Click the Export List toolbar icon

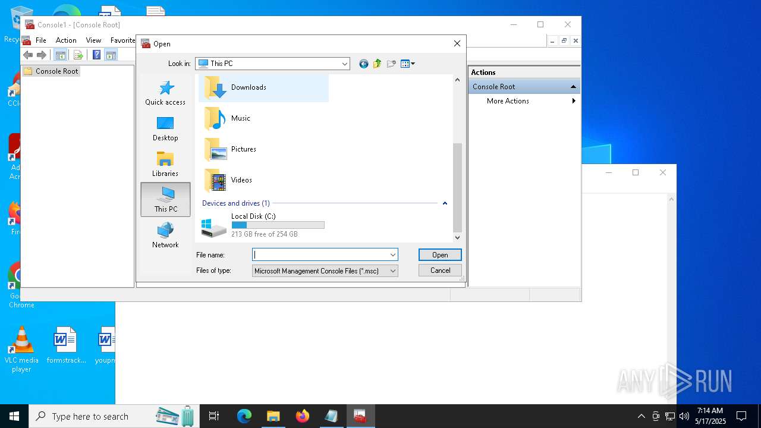tap(78, 55)
